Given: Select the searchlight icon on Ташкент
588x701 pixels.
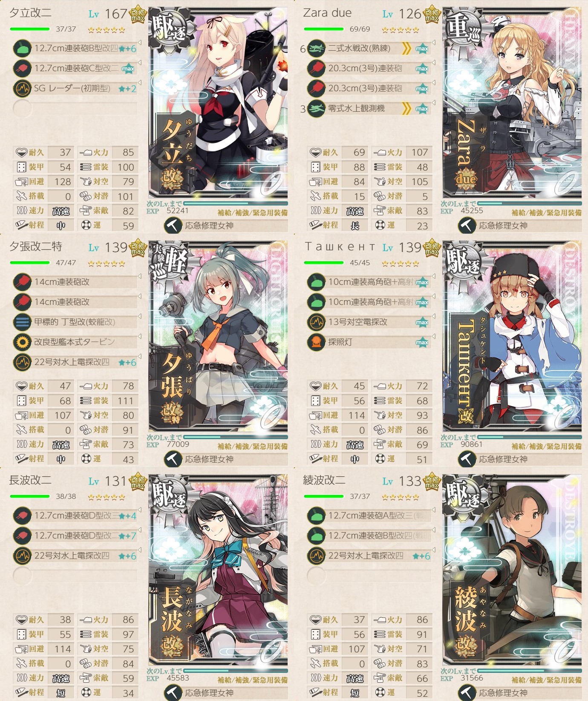Looking at the screenshot, I should tap(316, 342).
